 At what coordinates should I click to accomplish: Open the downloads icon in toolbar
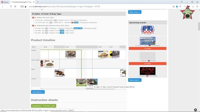[193, 7]
